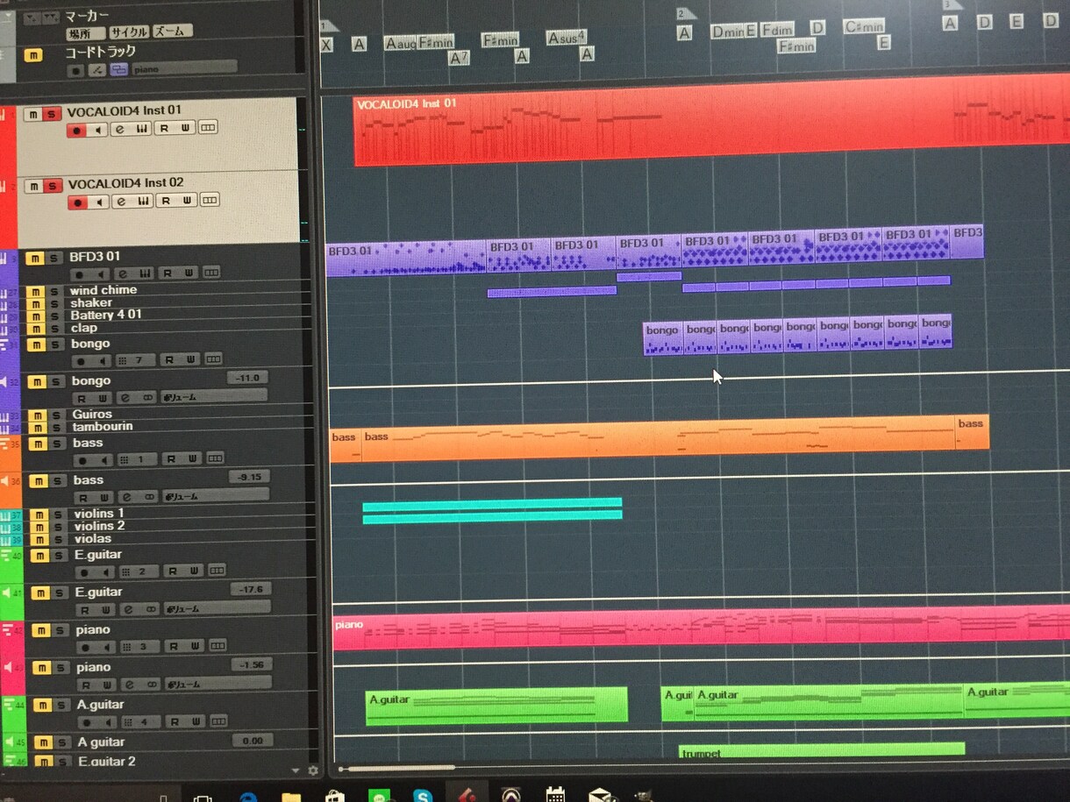Enable monitor on VOCALOID4 Inst 01
This screenshot has height=802, width=1070.
(98, 130)
